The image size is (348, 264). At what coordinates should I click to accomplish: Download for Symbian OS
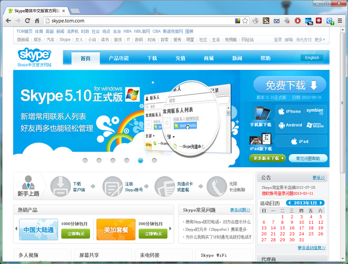click(314, 111)
